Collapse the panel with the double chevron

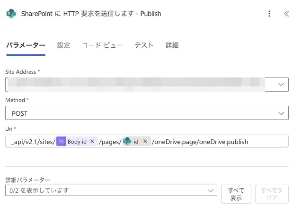pyautogui.click(x=286, y=14)
